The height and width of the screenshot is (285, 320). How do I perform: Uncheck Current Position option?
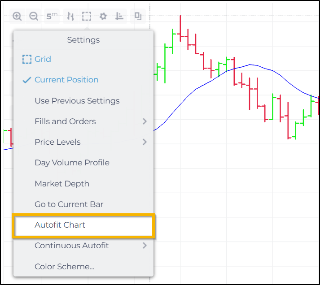point(83,80)
